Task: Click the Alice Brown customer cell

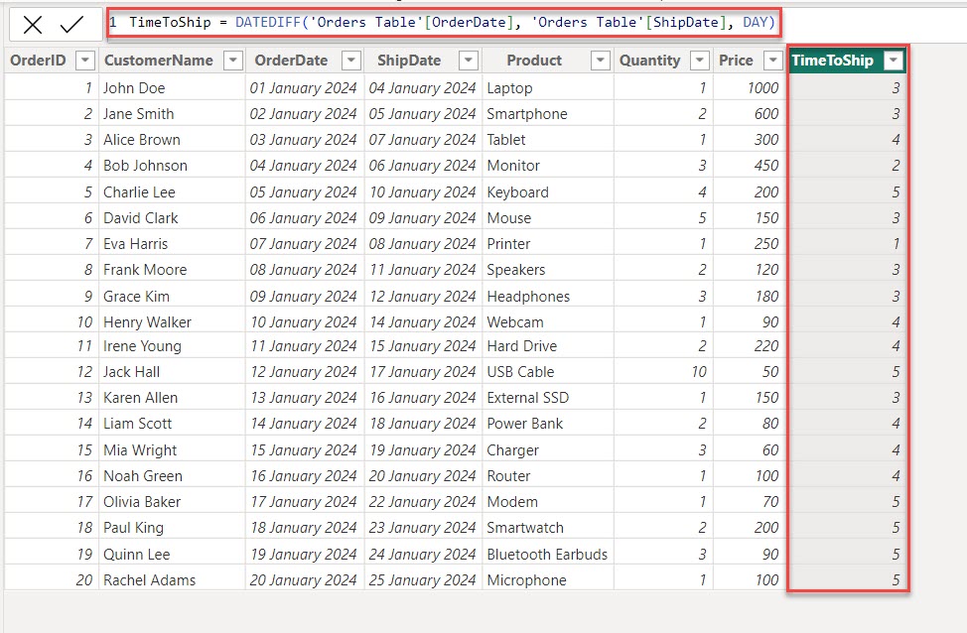Action: 172,140
